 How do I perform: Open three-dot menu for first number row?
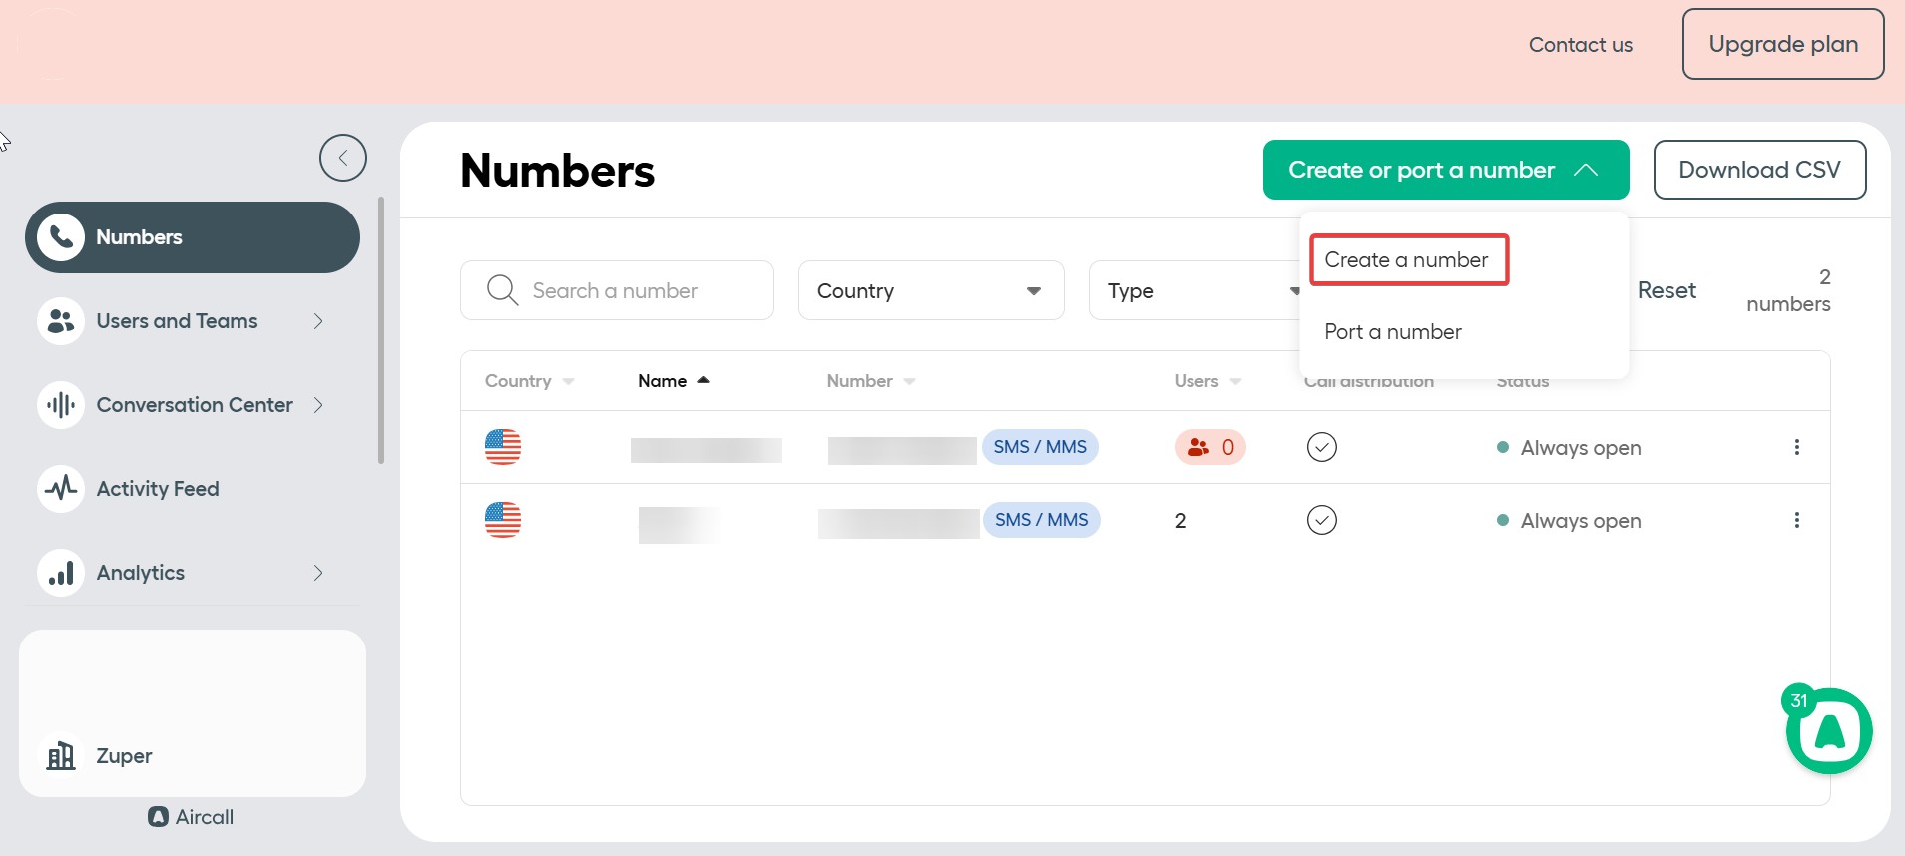tap(1796, 447)
